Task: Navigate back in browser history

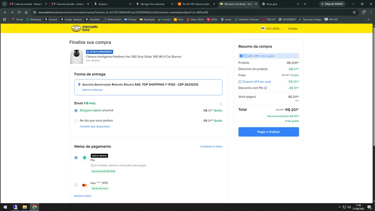Action: click(5, 12)
